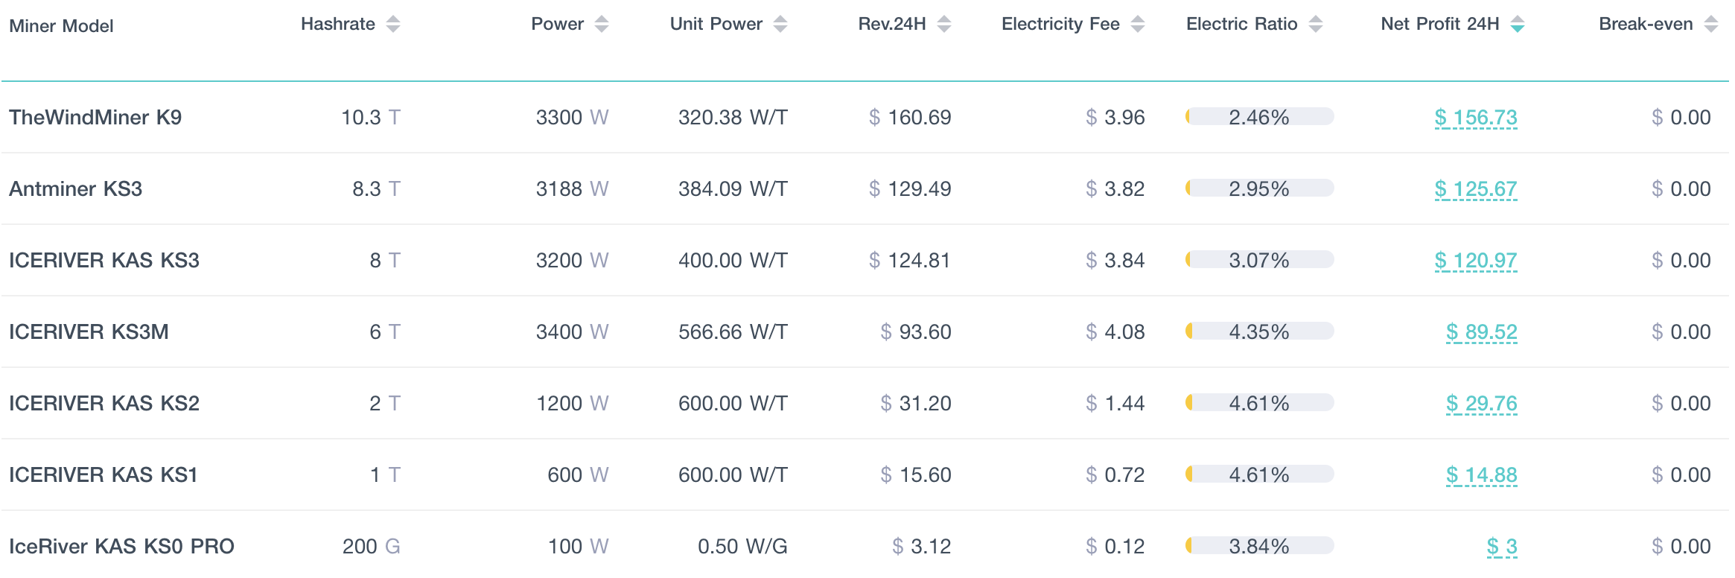Click electric ratio bar showing 3.84%
The width and height of the screenshot is (1735, 578).
1260,546
